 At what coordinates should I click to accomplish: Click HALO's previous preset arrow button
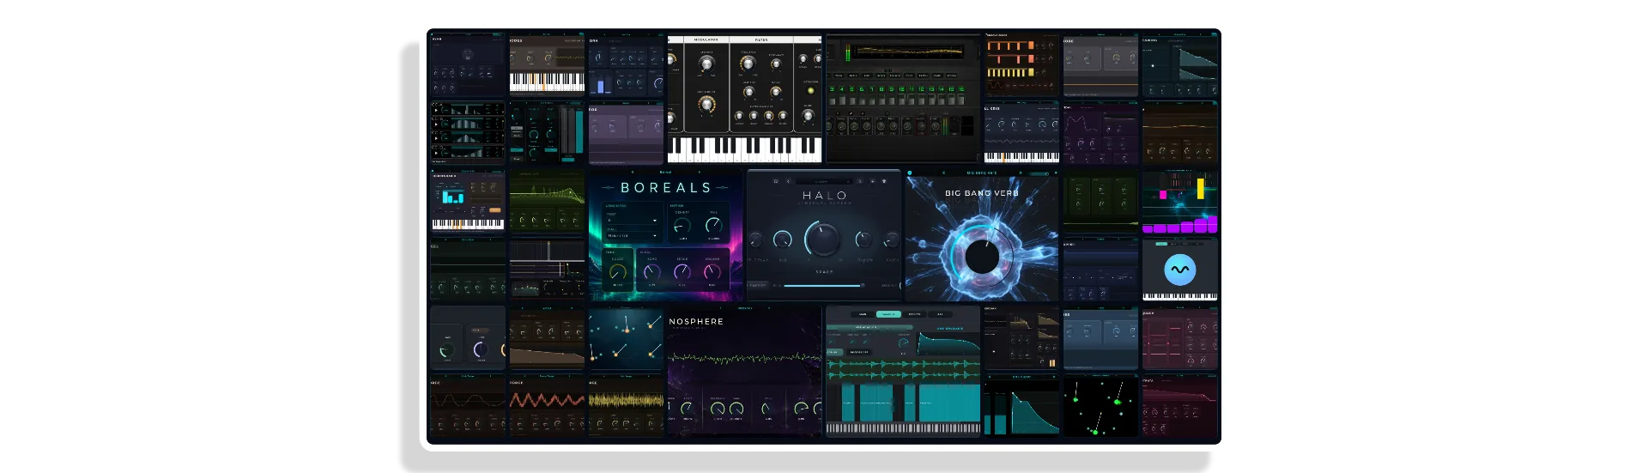(x=788, y=181)
